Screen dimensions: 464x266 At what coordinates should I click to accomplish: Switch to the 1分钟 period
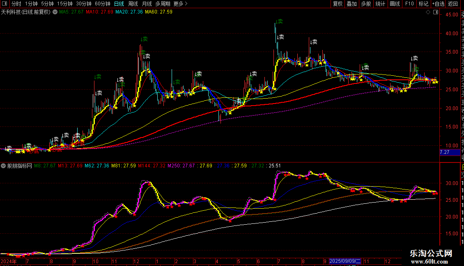click(31, 4)
